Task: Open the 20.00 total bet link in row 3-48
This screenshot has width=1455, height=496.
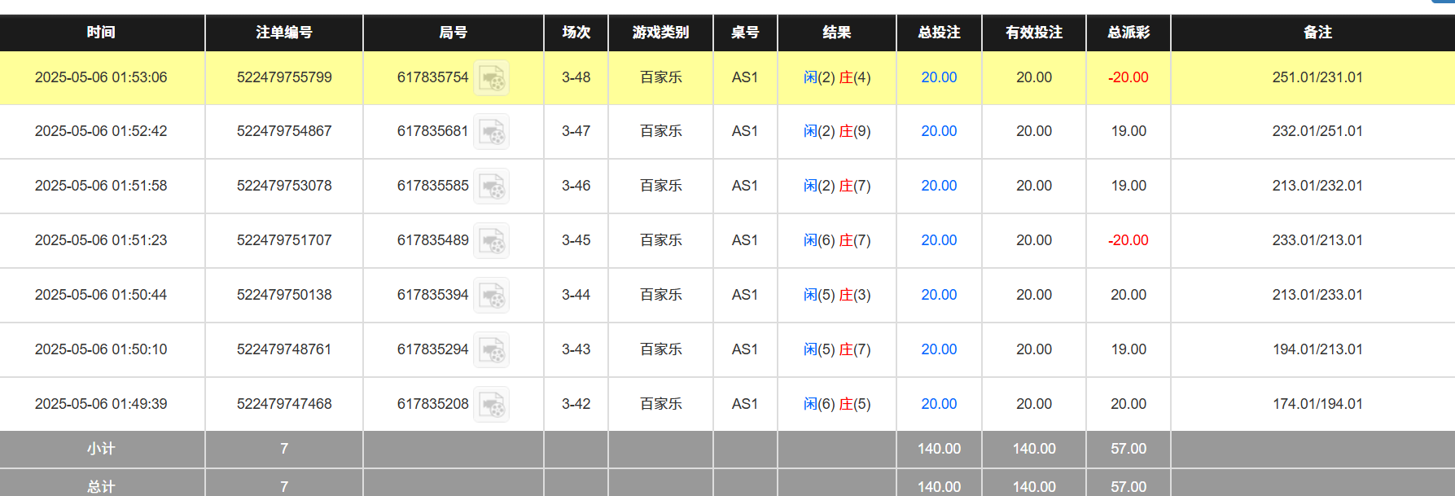Action: (x=938, y=77)
